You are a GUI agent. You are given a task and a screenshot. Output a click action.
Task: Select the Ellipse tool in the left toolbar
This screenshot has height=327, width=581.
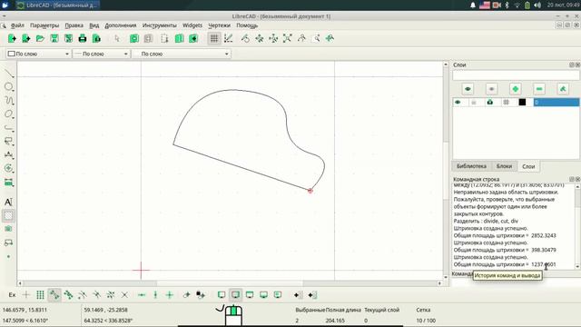[8, 114]
